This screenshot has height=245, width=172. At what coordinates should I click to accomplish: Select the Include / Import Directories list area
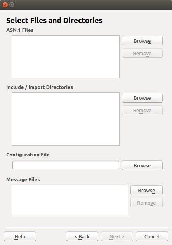[x=66, y=119]
